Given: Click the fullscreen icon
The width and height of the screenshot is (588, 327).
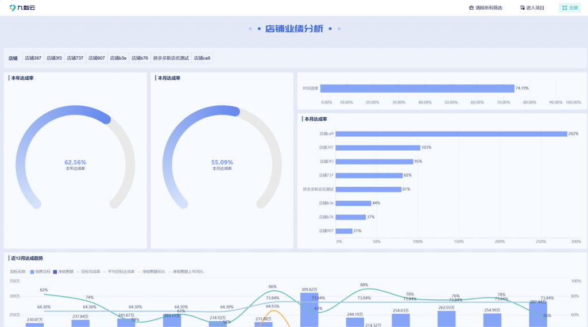Looking at the screenshot, I should (x=564, y=8).
